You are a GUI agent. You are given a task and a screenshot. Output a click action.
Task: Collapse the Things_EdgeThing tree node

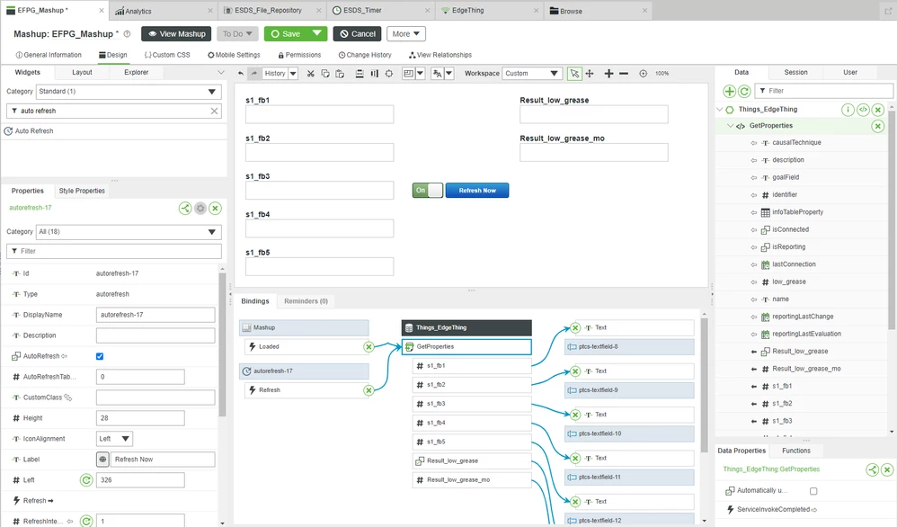pos(720,110)
